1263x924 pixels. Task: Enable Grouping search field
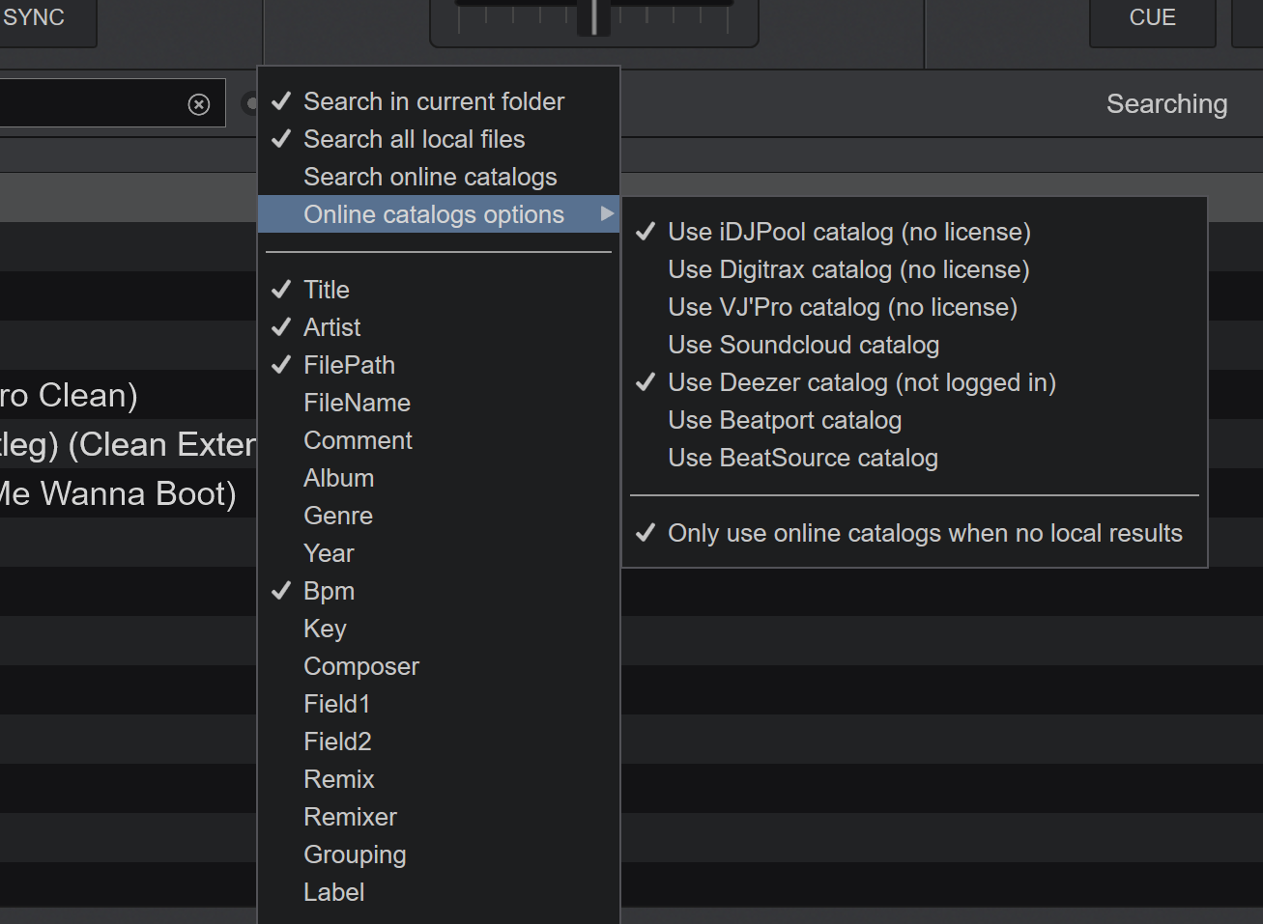(x=439, y=854)
